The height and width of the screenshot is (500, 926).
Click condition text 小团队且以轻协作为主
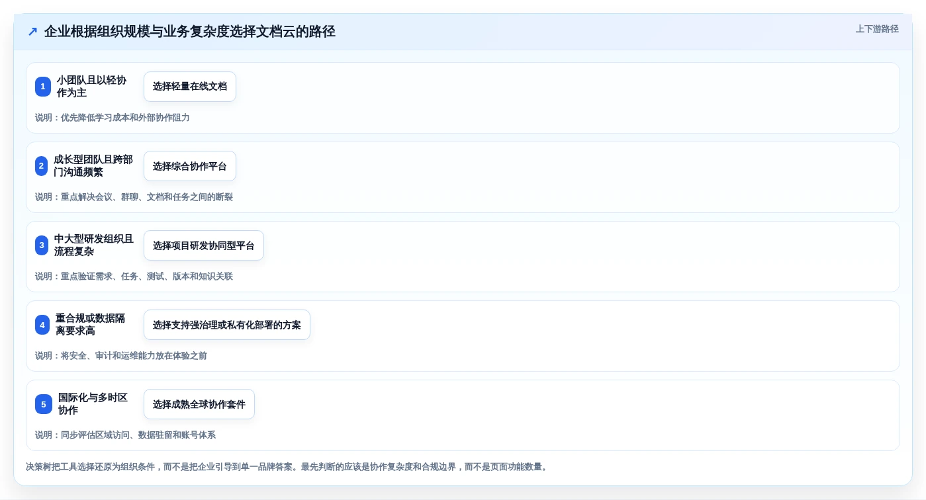pos(91,87)
